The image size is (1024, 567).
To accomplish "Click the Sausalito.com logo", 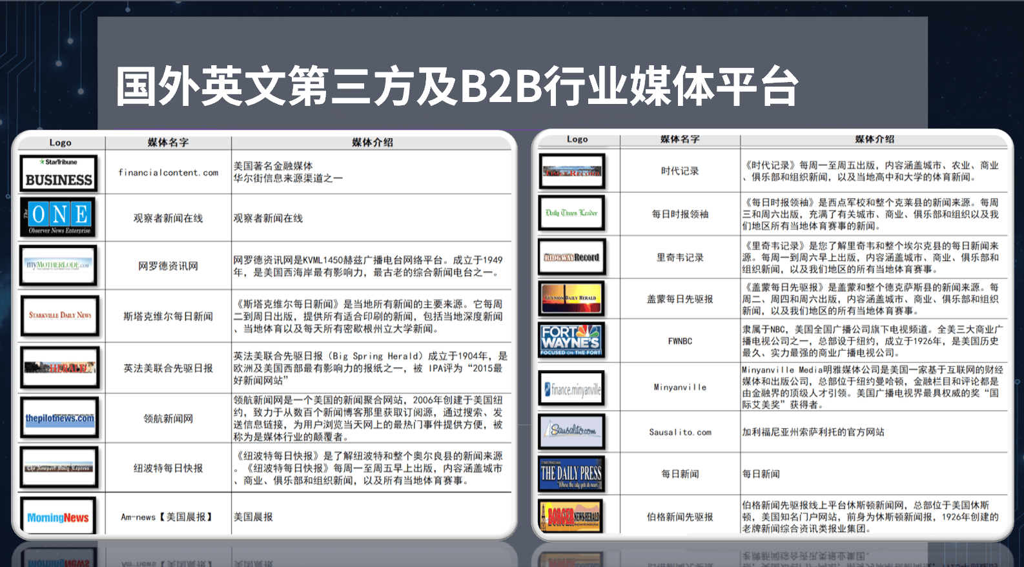I will tap(572, 431).
